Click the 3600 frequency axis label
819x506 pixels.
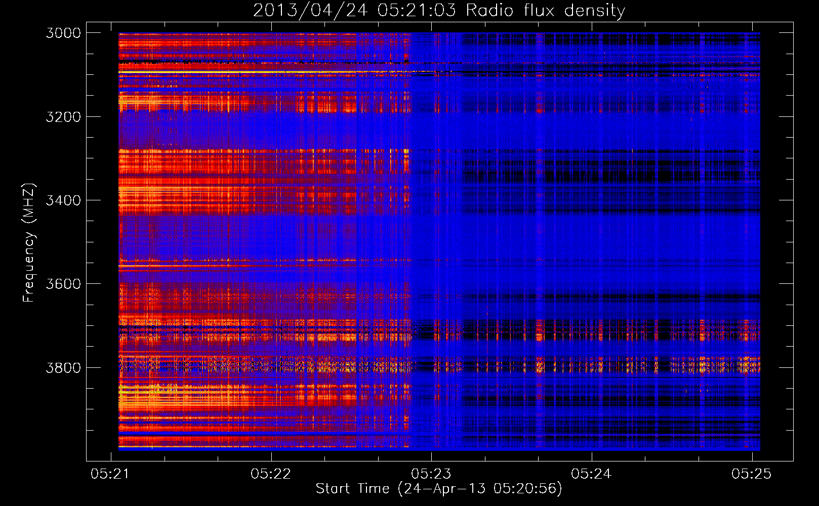point(63,284)
